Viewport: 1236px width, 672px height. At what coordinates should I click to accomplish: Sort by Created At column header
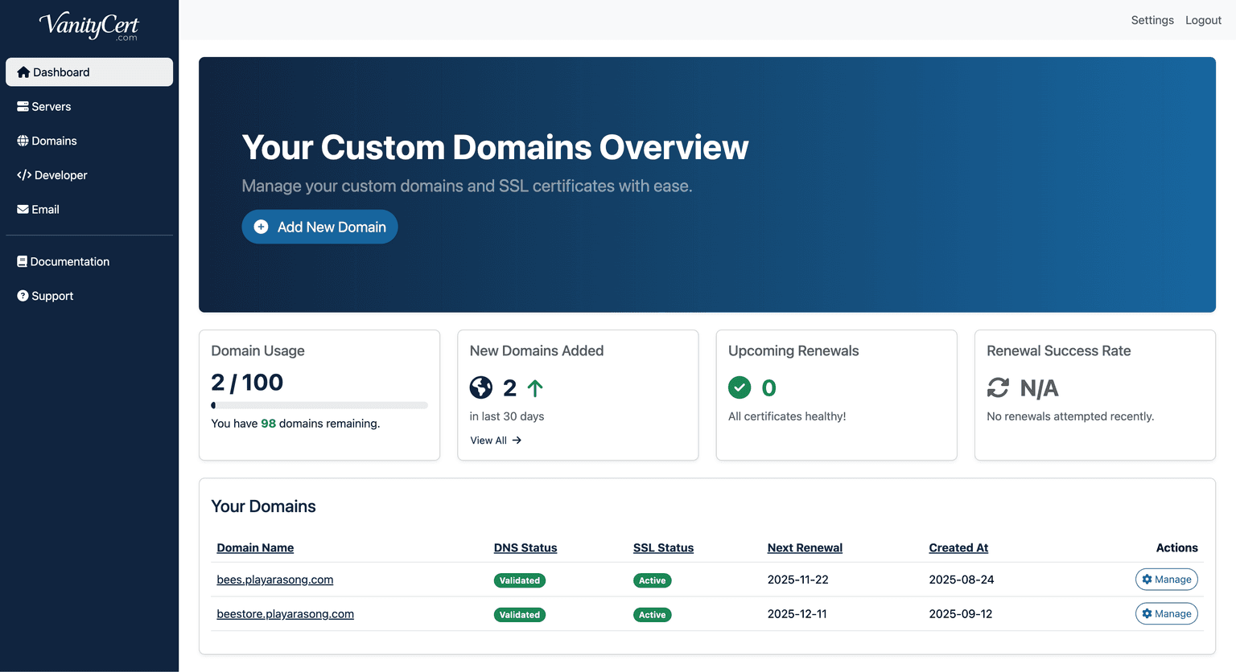[958, 547]
